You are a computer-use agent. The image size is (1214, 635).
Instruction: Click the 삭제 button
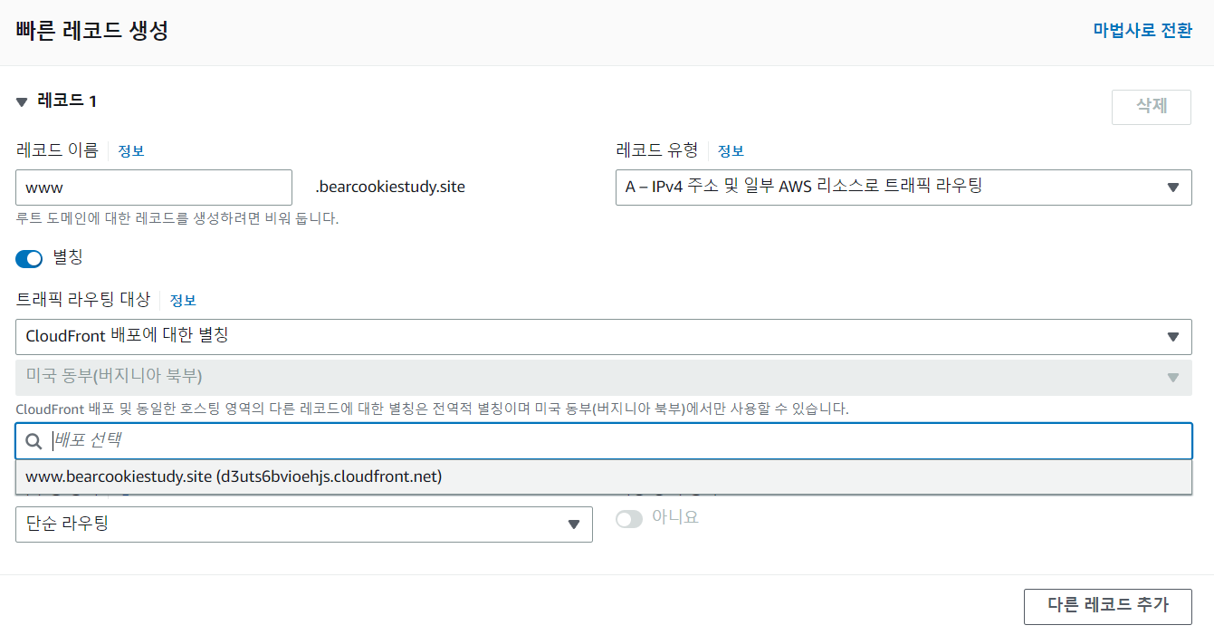(x=1151, y=106)
